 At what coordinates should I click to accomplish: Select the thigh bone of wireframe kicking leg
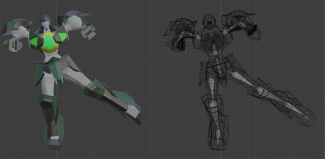tap(243, 80)
